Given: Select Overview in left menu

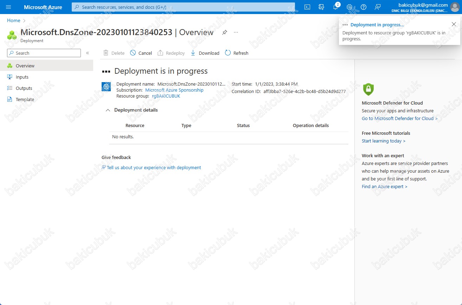Looking at the screenshot, I should click(x=46, y=66).
